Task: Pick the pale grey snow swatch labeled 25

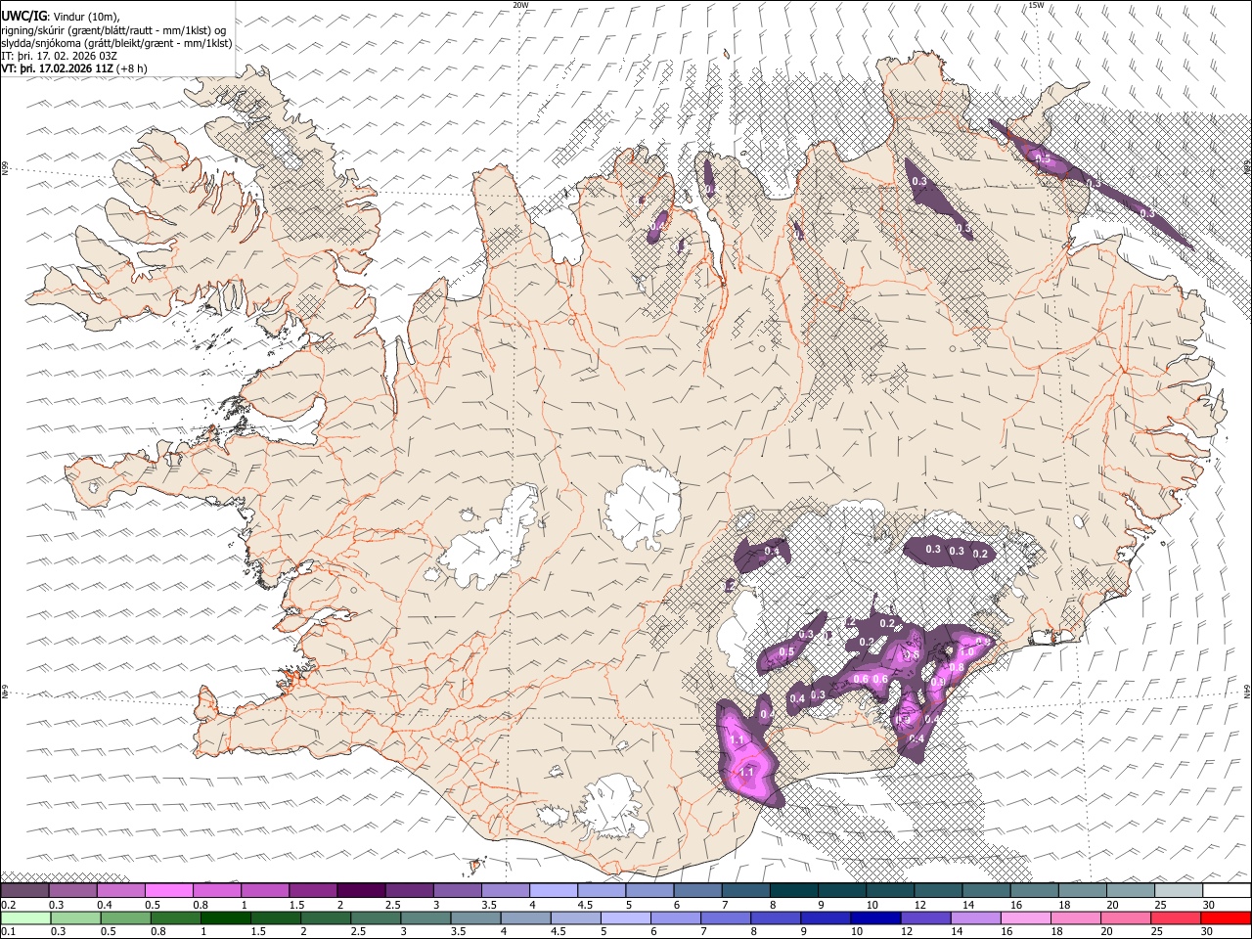Action: point(1179,890)
